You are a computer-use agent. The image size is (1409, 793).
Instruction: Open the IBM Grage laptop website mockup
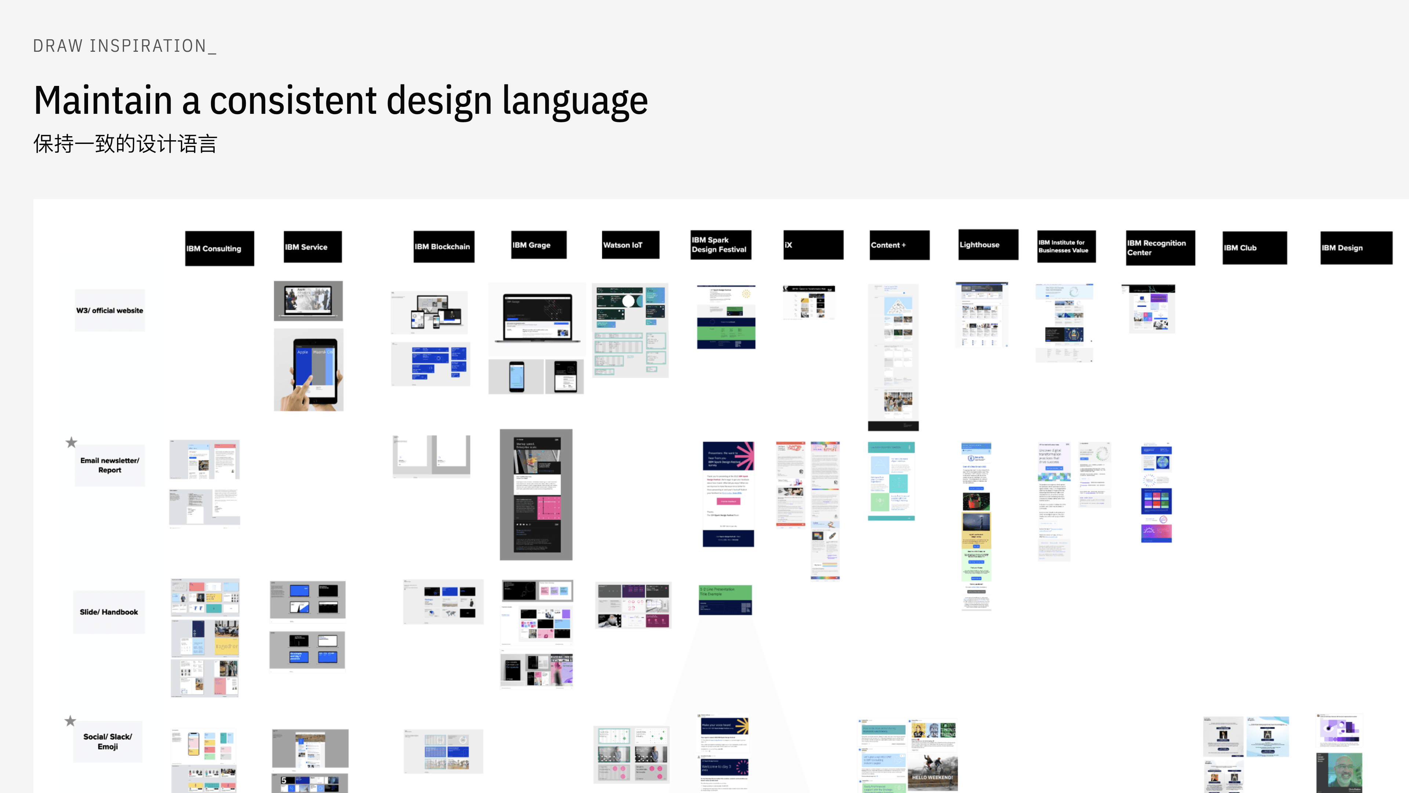tap(536, 320)
